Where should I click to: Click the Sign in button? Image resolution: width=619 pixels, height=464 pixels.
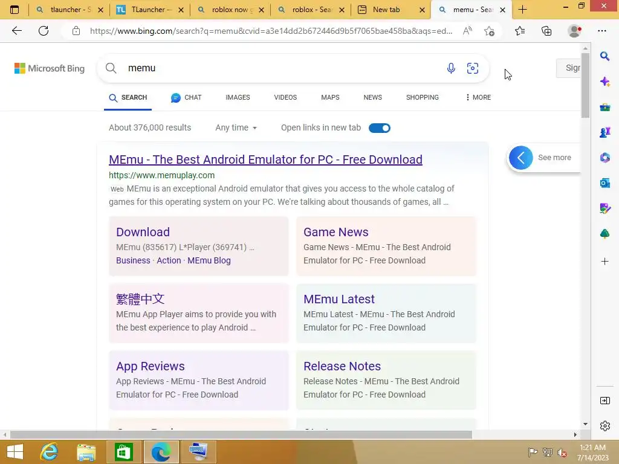568,68
